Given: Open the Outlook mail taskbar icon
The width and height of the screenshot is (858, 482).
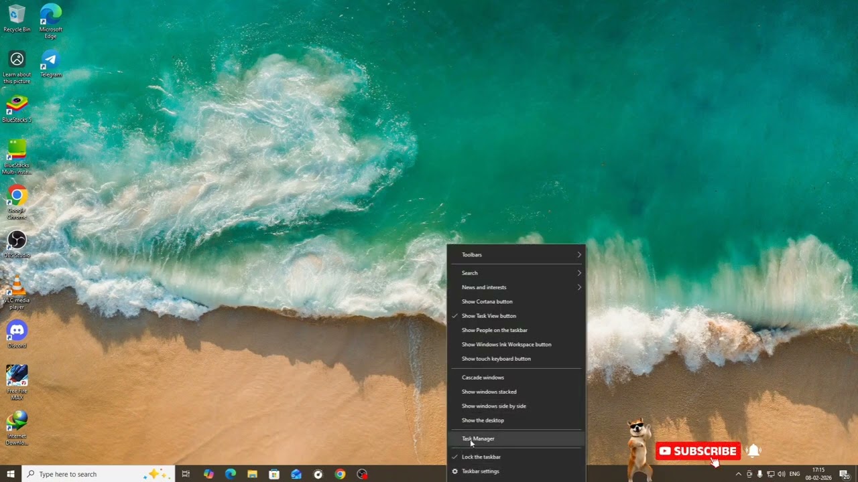Looking at the screenshot, I should pos(296,474).
